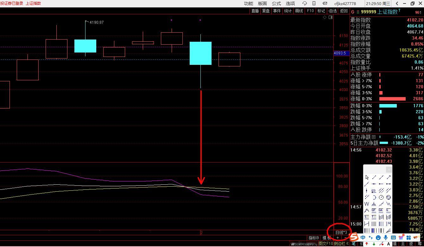
Task: Toggle Chinese/English input mode in Sogou bar
Action: coord(363,237)
